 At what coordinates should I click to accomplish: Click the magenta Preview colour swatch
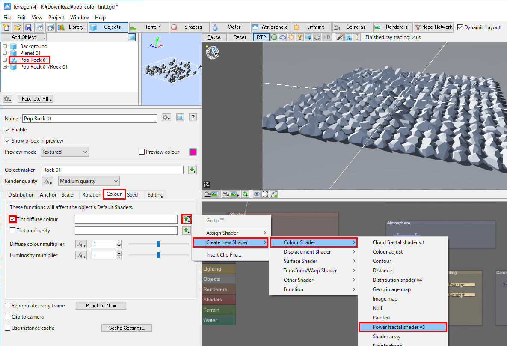tap(193, 152)
